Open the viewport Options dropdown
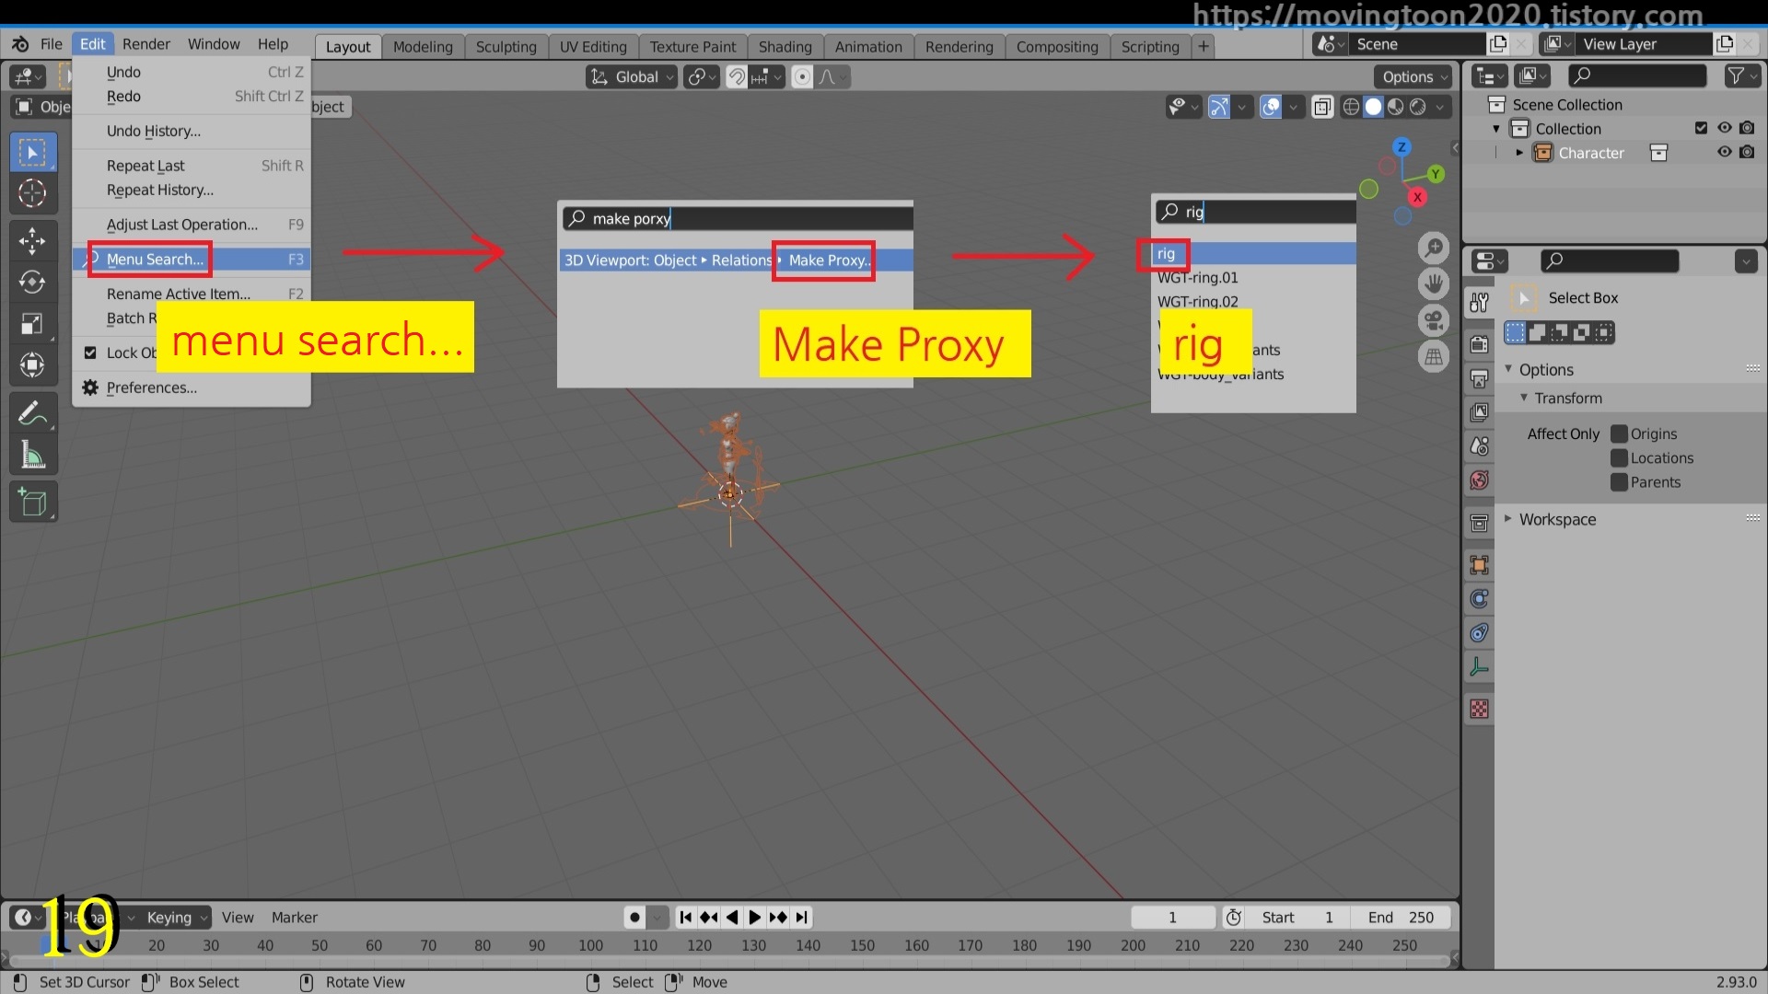The height and width of the screenshot is (994, 1768). [x=1413, y=77]
